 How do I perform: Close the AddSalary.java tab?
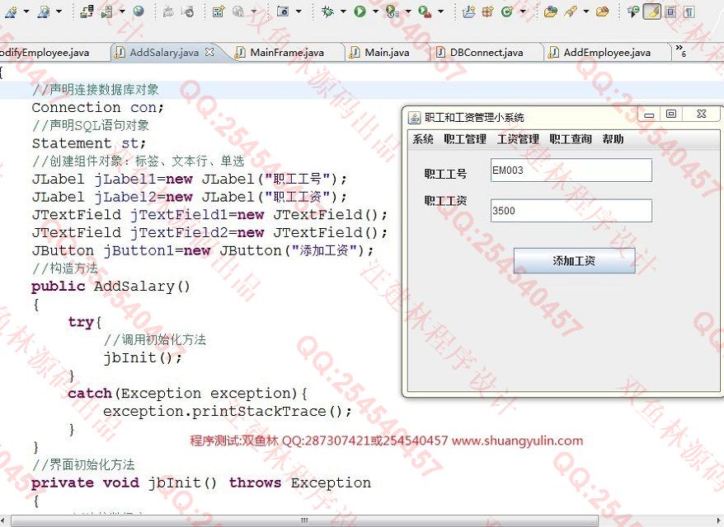click(x=209, y=52)
